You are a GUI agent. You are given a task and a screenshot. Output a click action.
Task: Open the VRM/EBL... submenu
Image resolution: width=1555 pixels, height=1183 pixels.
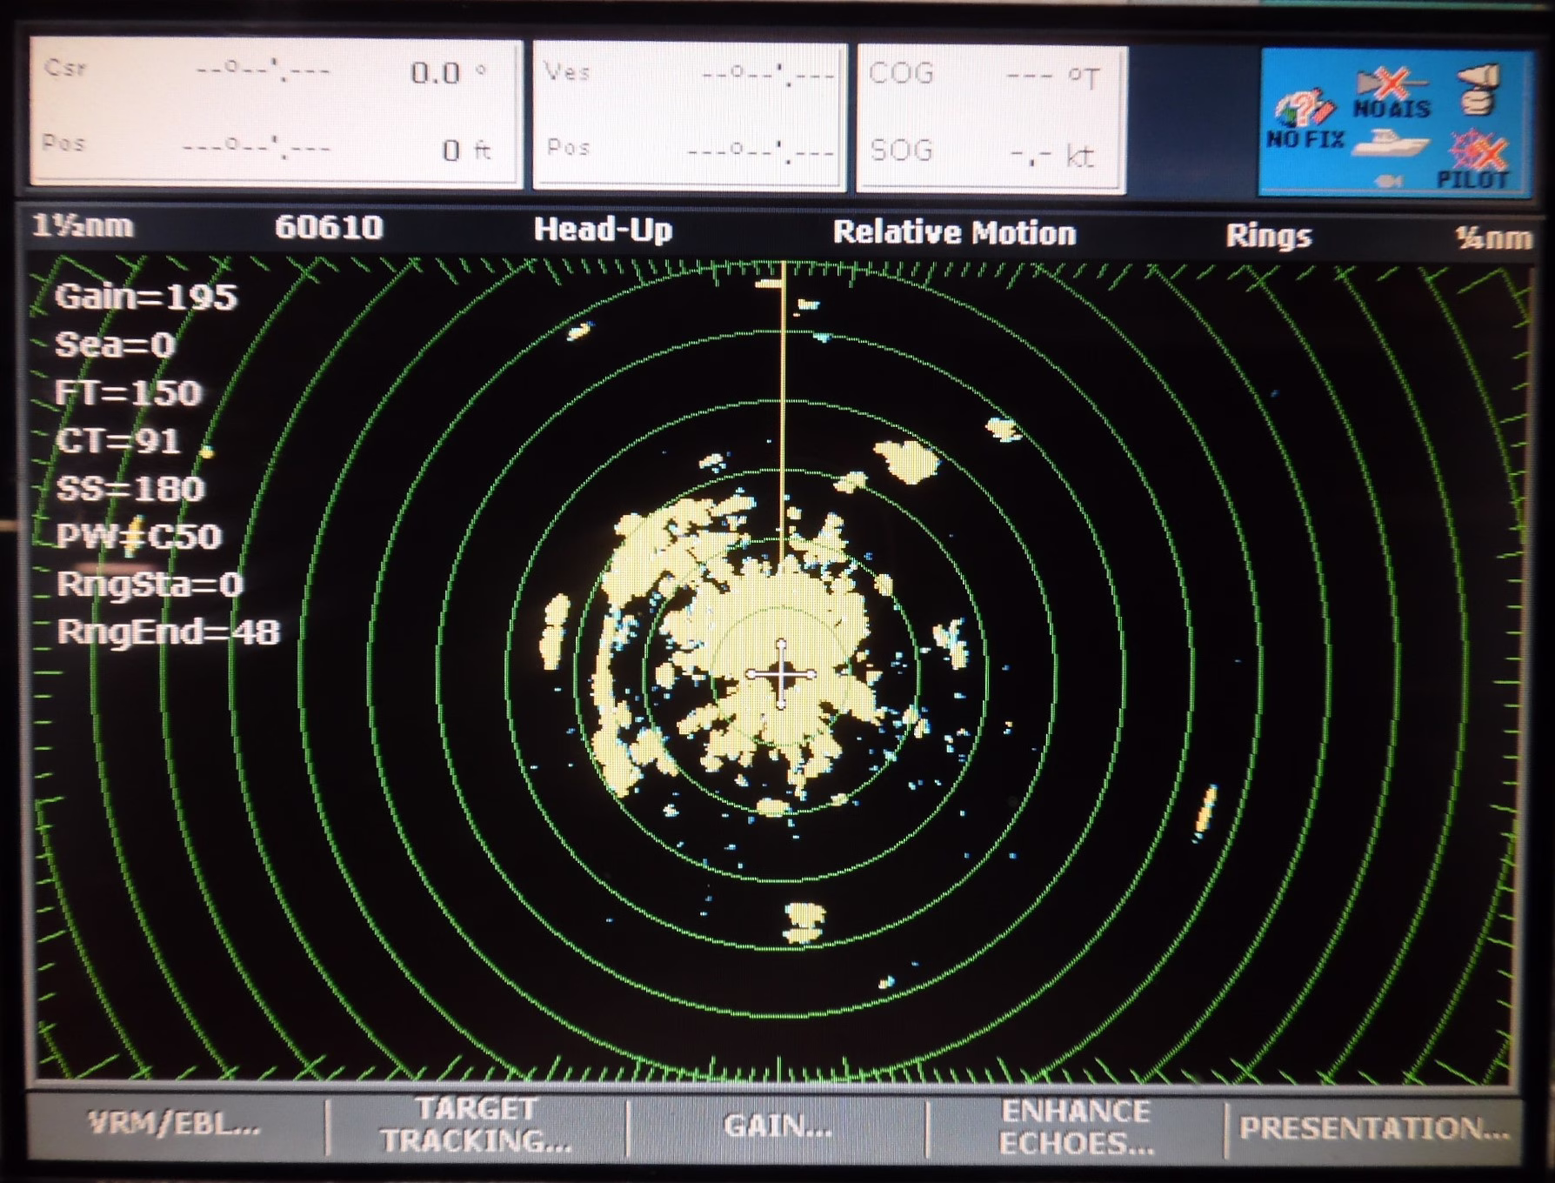click(x=175, y=1124)
